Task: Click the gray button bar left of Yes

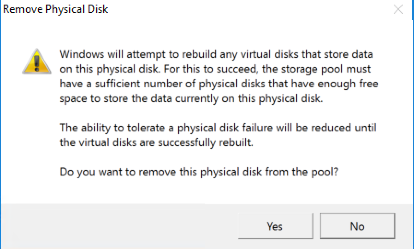Action: pyautogui.click(x=120, y=226)
